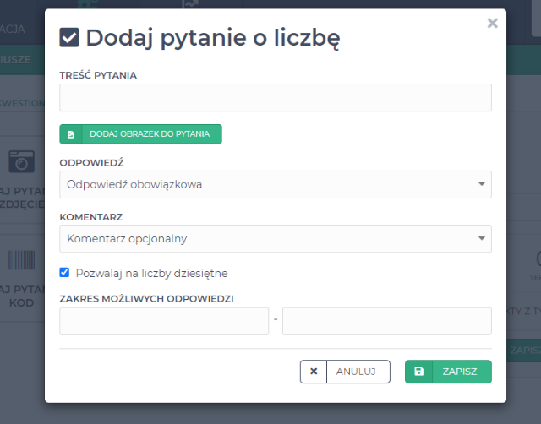Open the 'Odpowiedź obowiązkowa' dropdown

tap(275, 184)
